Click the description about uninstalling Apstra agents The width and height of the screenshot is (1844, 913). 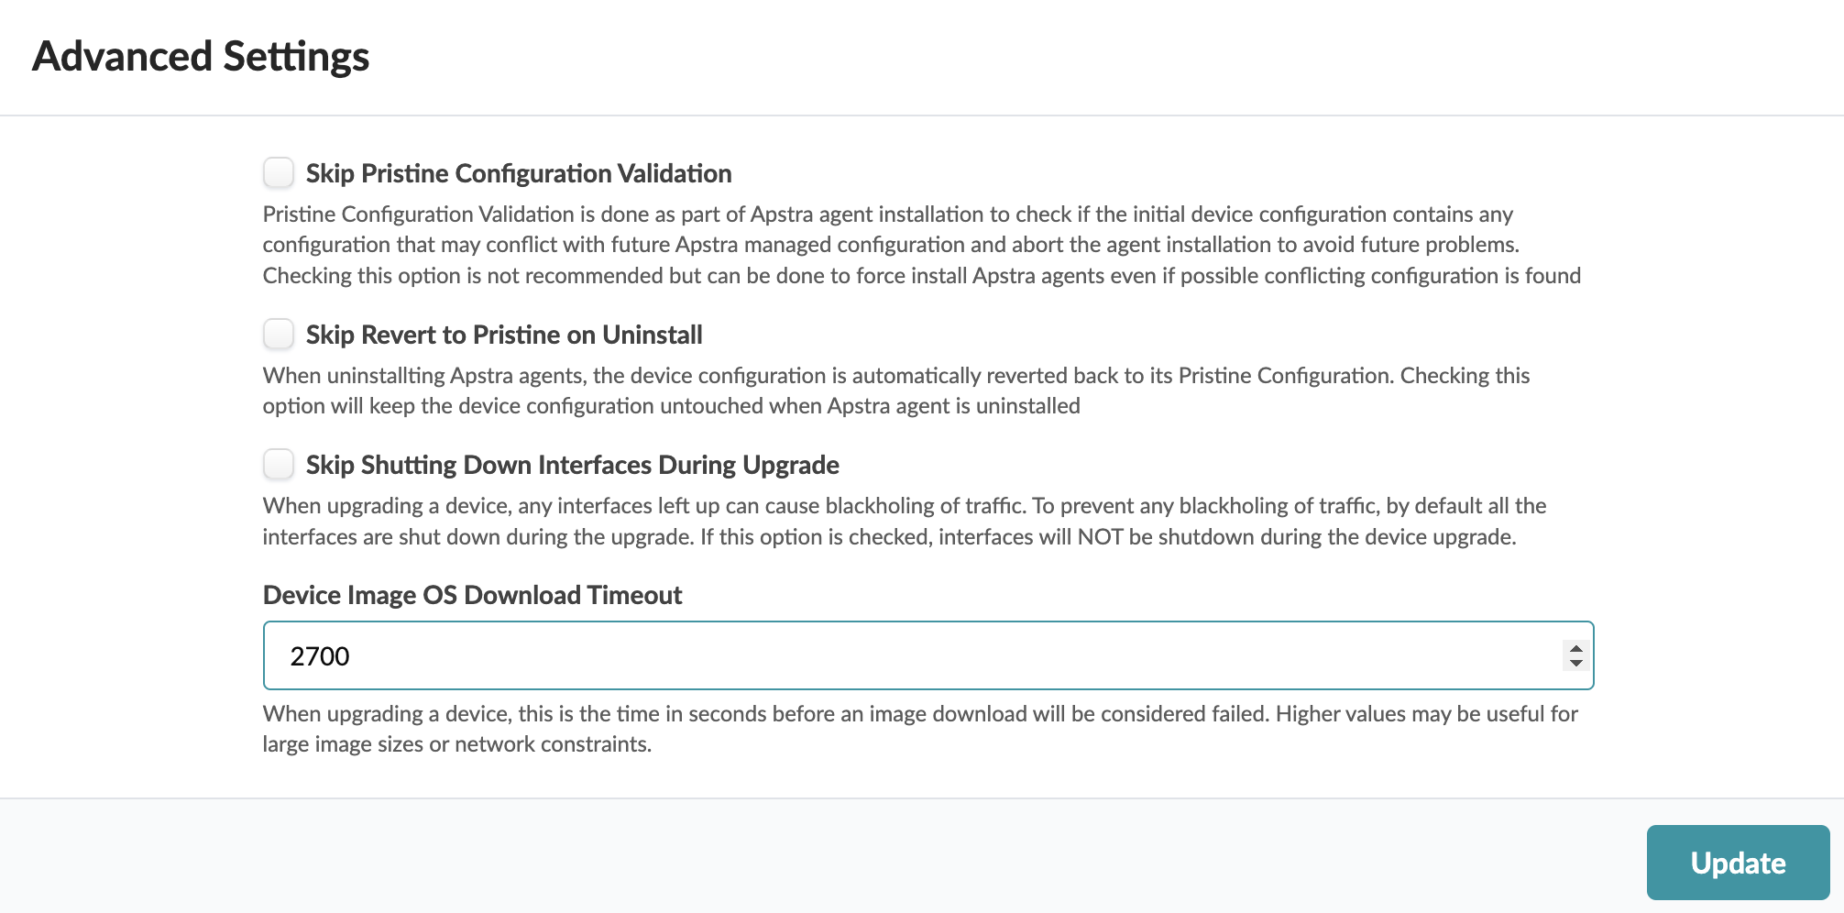(895, 390)
